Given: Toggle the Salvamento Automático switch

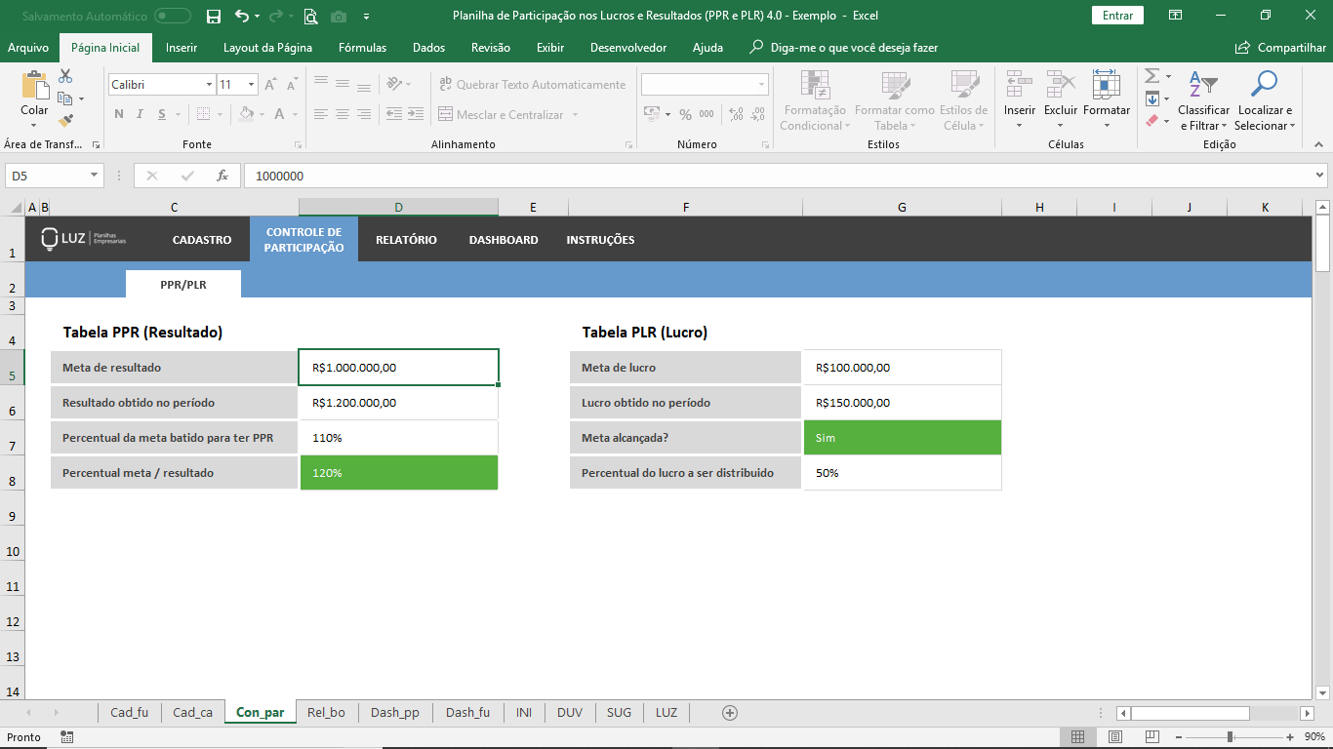Looking at the screenshot, I should point(173,16).
